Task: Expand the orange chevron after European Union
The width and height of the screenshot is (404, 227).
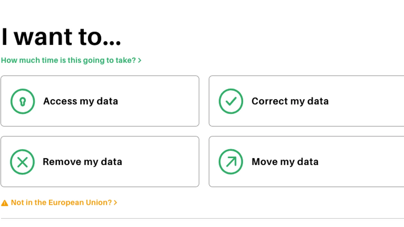Action: [115, 203]
